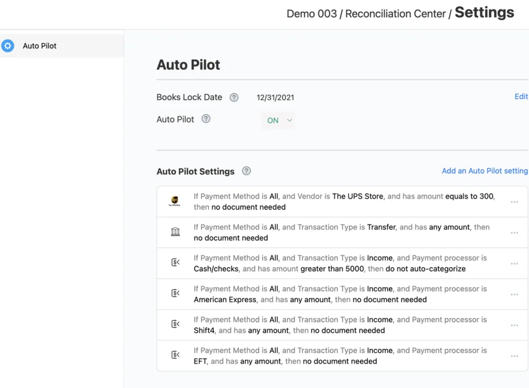The image size is (529, 388).
Task: Click the Auto Pilot gear icon in sidebar
Action: [8, 46]
